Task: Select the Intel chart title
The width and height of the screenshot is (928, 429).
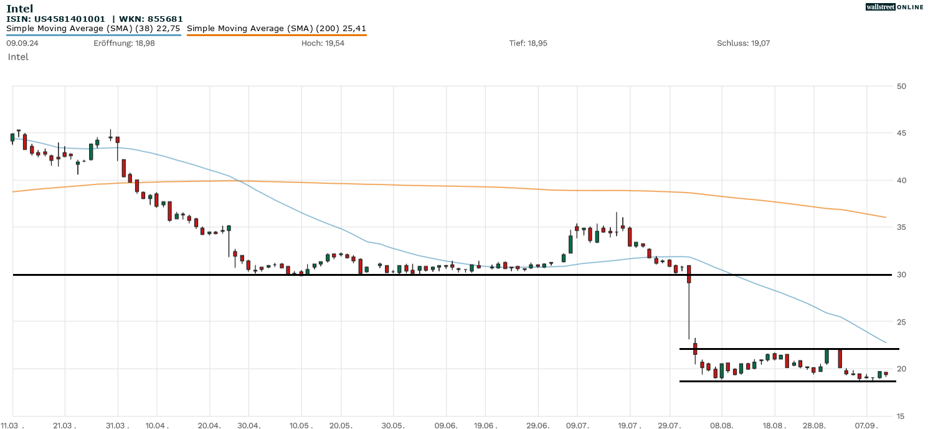Action: pyautogui.click(x=20, y=8)
